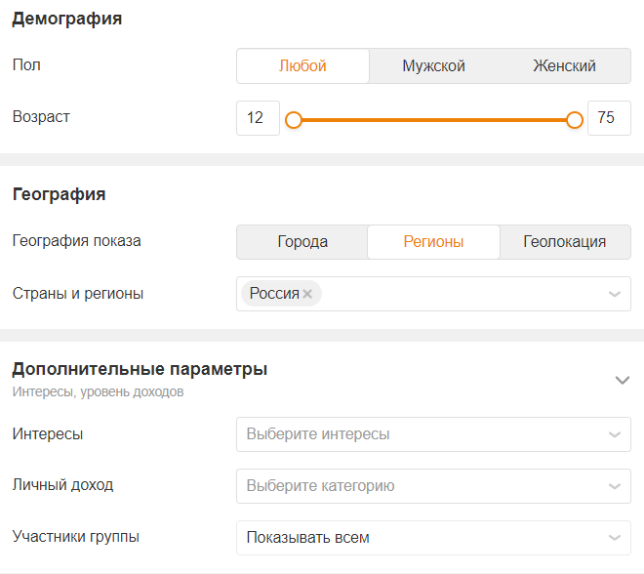Click the maximum age slider handle
This screenshot has height=574, width=644.
pyautogui.click(x=575, y=119)
